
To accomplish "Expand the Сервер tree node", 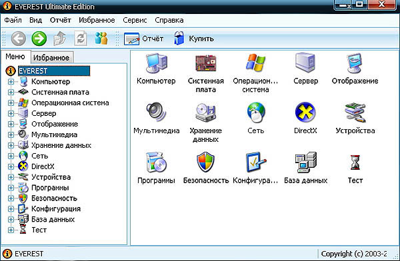I will pos(11,113).
